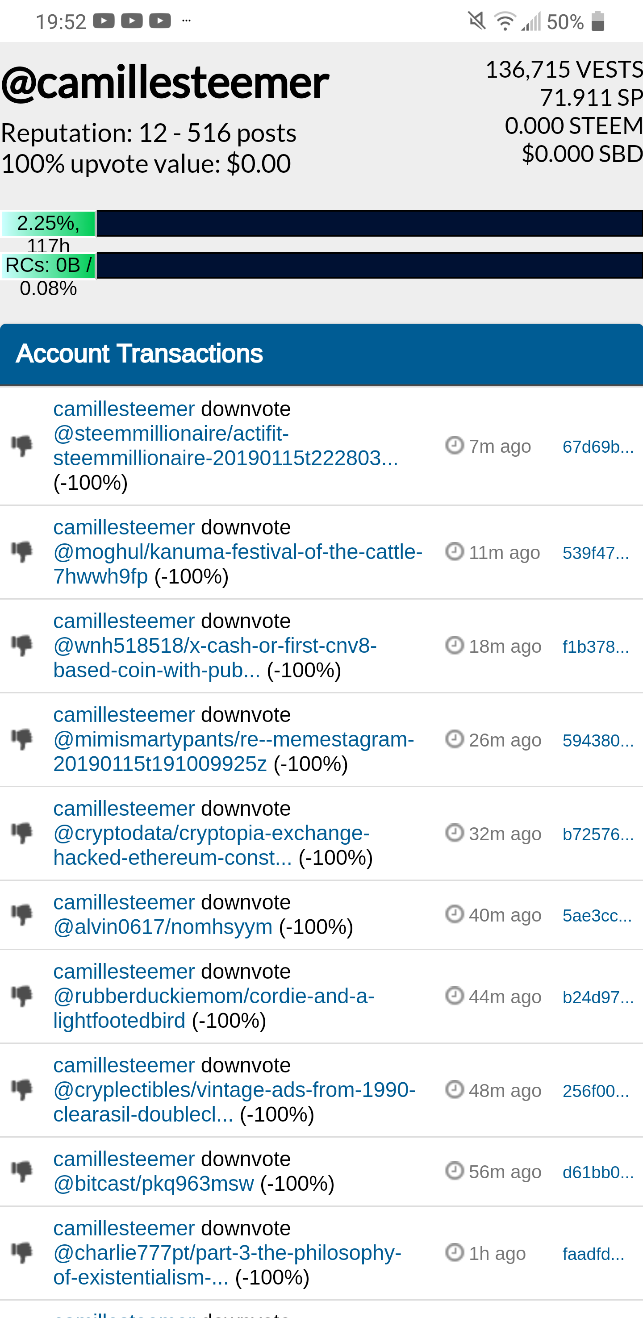The height and width of the screenshot is (1318, 643).
Task: Click the @camillesteemer account title
Action: pos(165,82)
